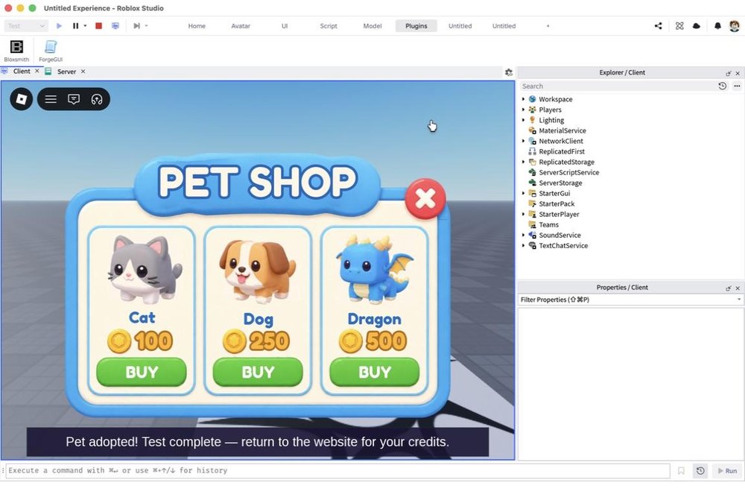
Task: Buy the Dog for 250 coins
Action: [x=258, y=372]
